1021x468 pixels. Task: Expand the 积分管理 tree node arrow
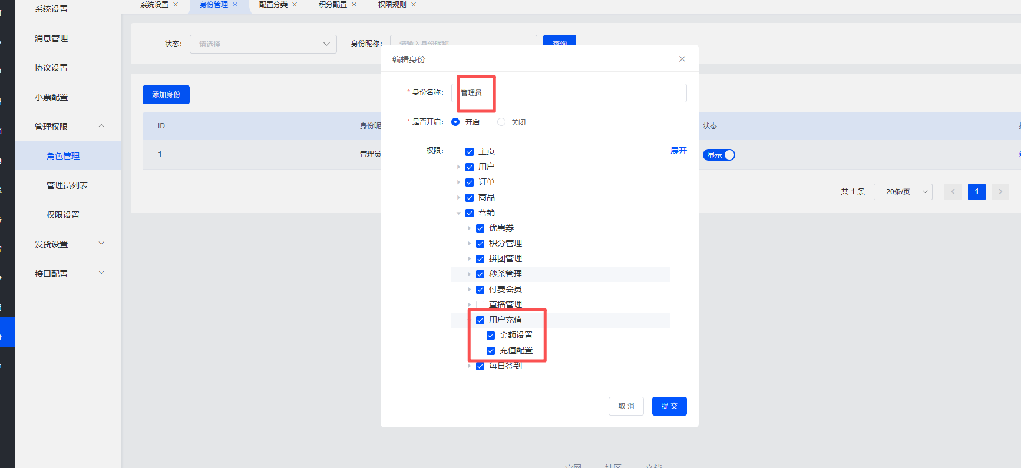[470, 244]
